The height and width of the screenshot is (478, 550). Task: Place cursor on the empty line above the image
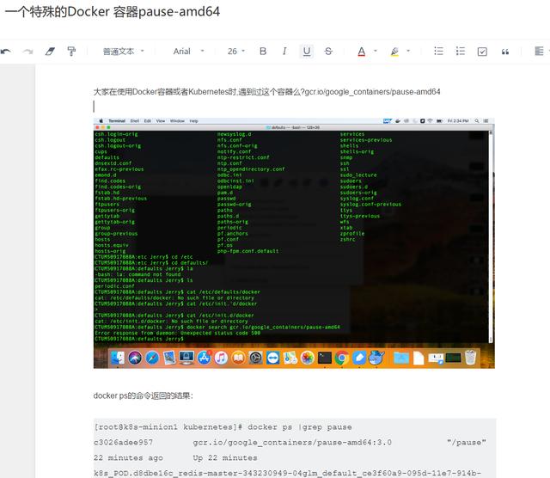click(294, 107)
